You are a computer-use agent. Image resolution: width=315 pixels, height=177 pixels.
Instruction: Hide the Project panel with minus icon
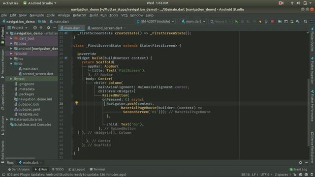click(x=55, y=28)
